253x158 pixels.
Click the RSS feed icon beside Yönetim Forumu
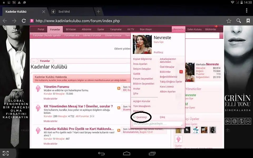pyautogui.click(x=119, y=88)
